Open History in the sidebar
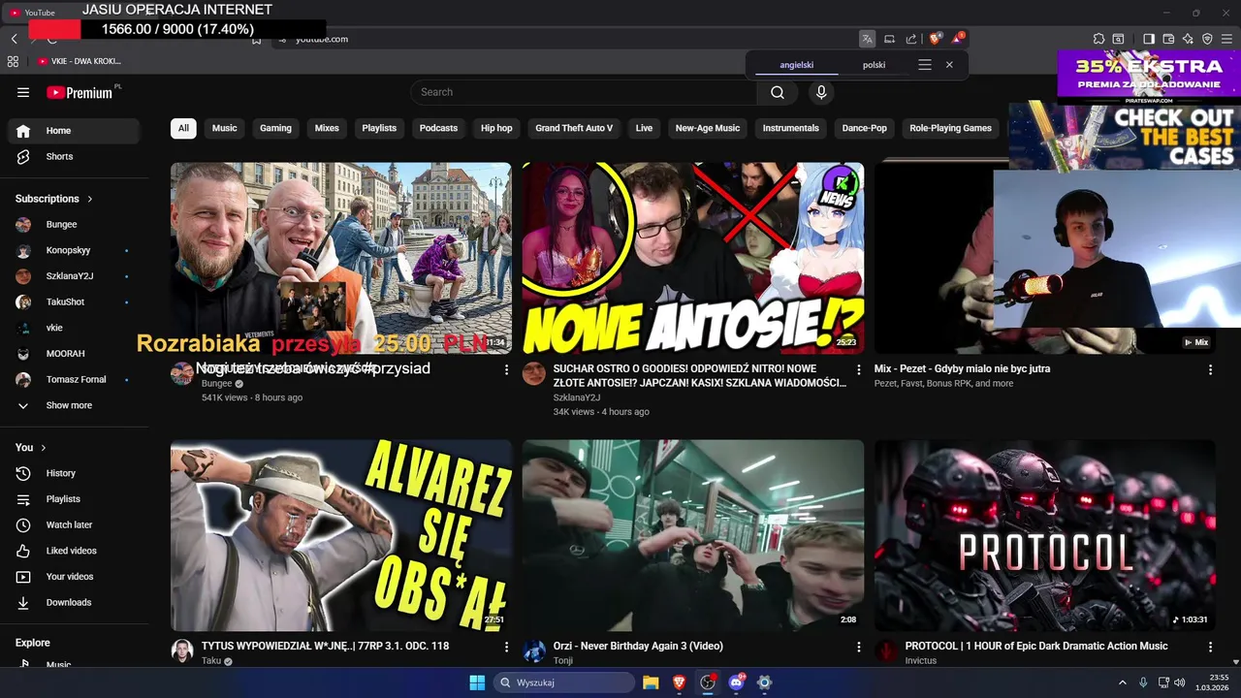The height and width of the screenshot is (698, 1241). [75, 473]
